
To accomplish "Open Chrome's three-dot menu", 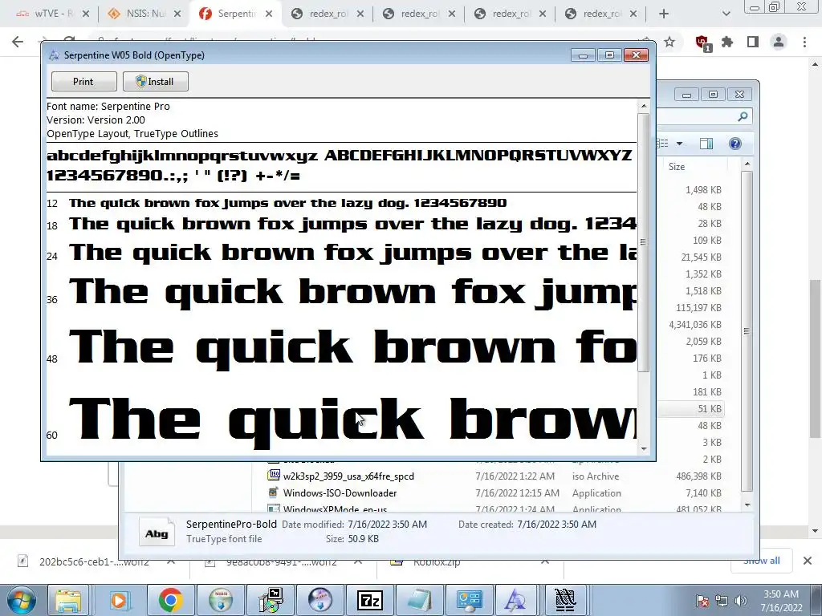I will pos(804,42).
